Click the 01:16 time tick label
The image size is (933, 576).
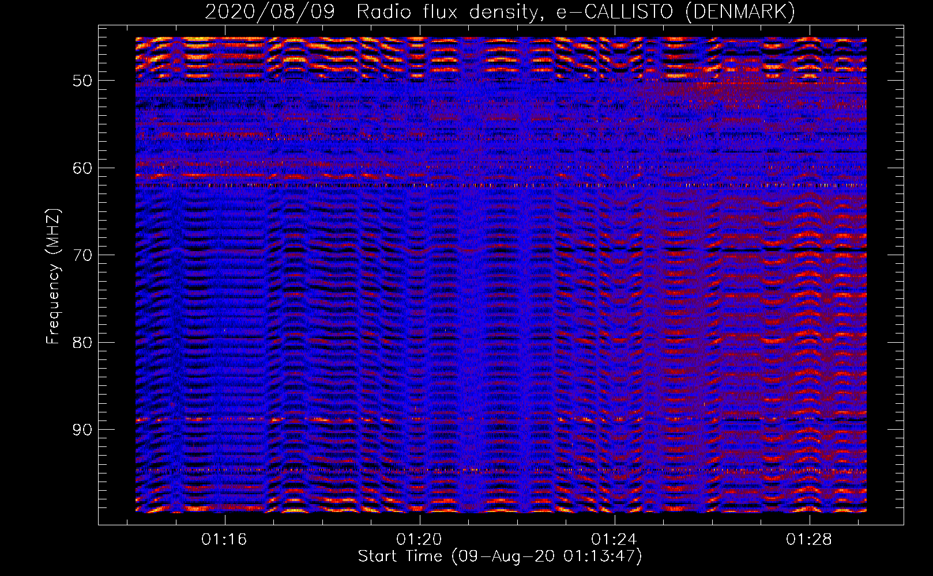click(224, 539)
